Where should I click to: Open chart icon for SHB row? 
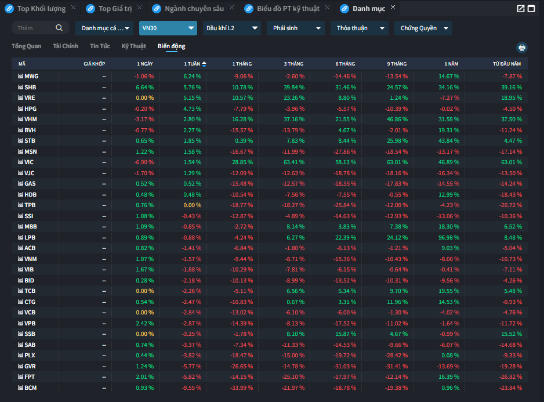click(20, 87)
